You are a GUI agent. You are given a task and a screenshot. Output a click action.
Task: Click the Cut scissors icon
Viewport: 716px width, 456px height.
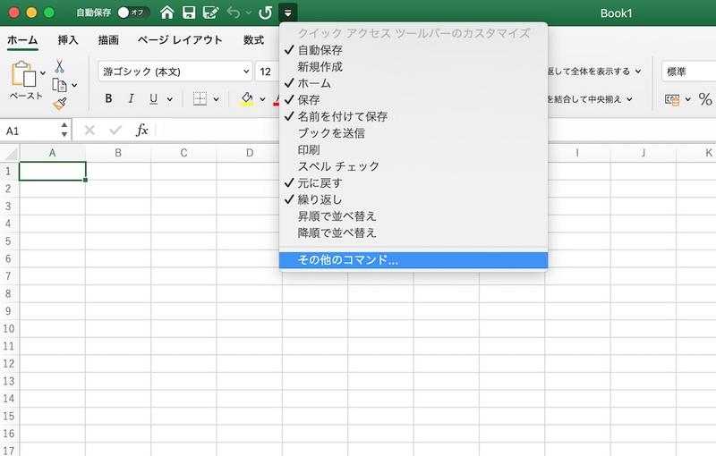coord(59,66)
